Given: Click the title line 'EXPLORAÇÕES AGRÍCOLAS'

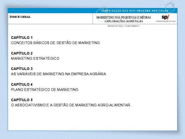Looking at the screenshot, I should (x=124, y=21).
